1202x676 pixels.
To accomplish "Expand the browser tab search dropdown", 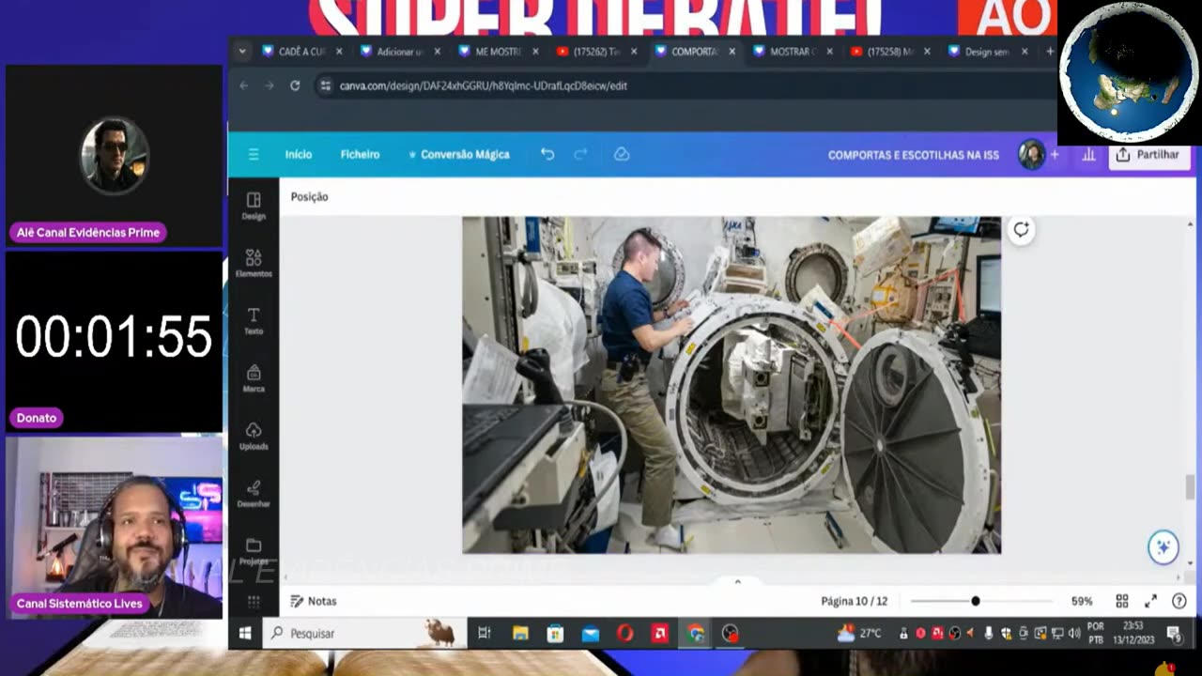I will click(242, 52).
